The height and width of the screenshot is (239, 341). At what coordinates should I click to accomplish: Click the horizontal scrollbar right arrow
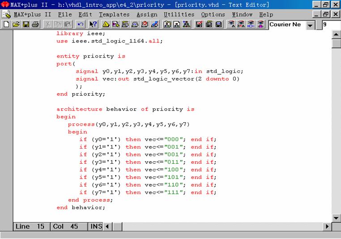[327, 226]
